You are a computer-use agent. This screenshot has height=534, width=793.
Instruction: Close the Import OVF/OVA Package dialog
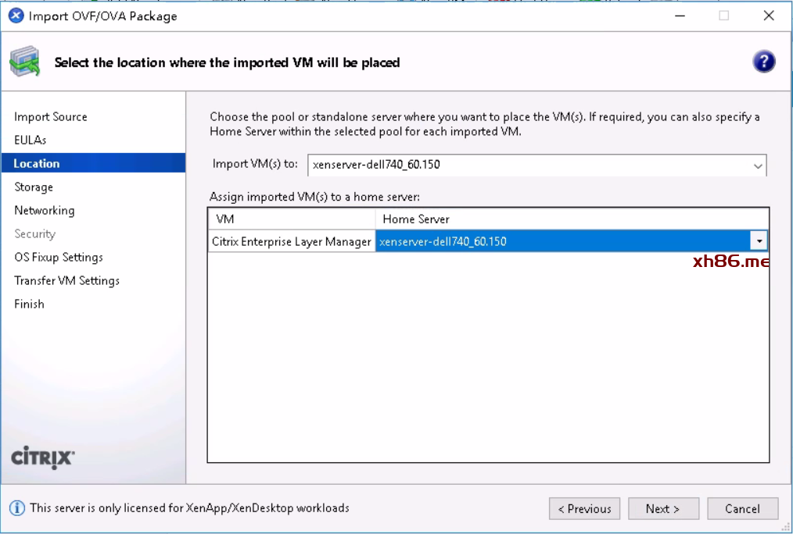coord(768,16)
